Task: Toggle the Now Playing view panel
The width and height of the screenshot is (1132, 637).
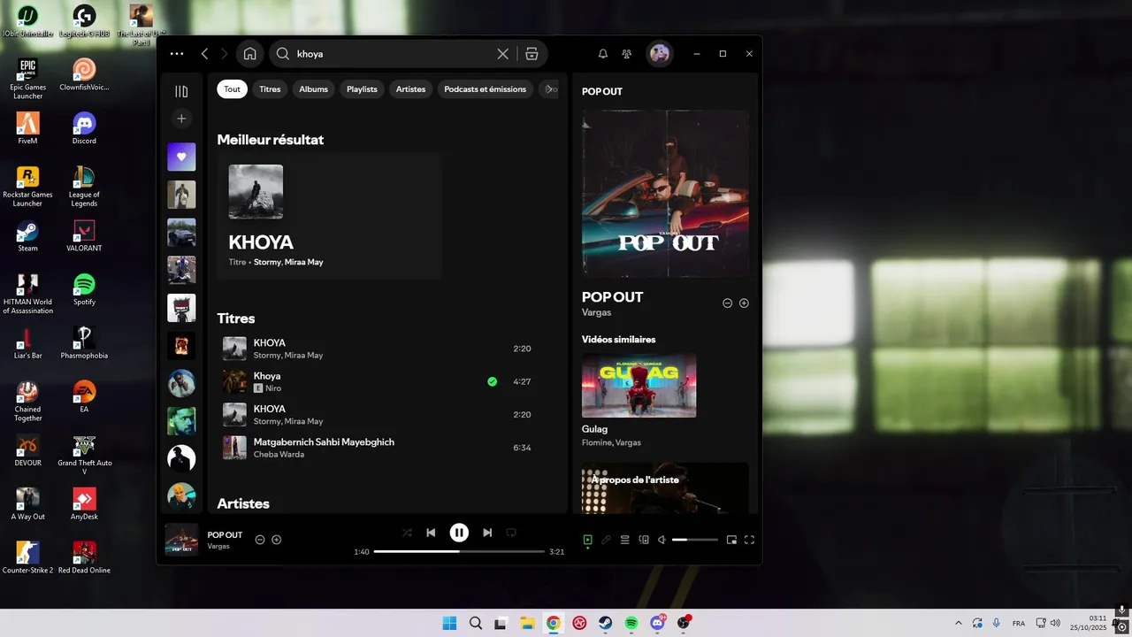Action: click(x=587, y=540)
